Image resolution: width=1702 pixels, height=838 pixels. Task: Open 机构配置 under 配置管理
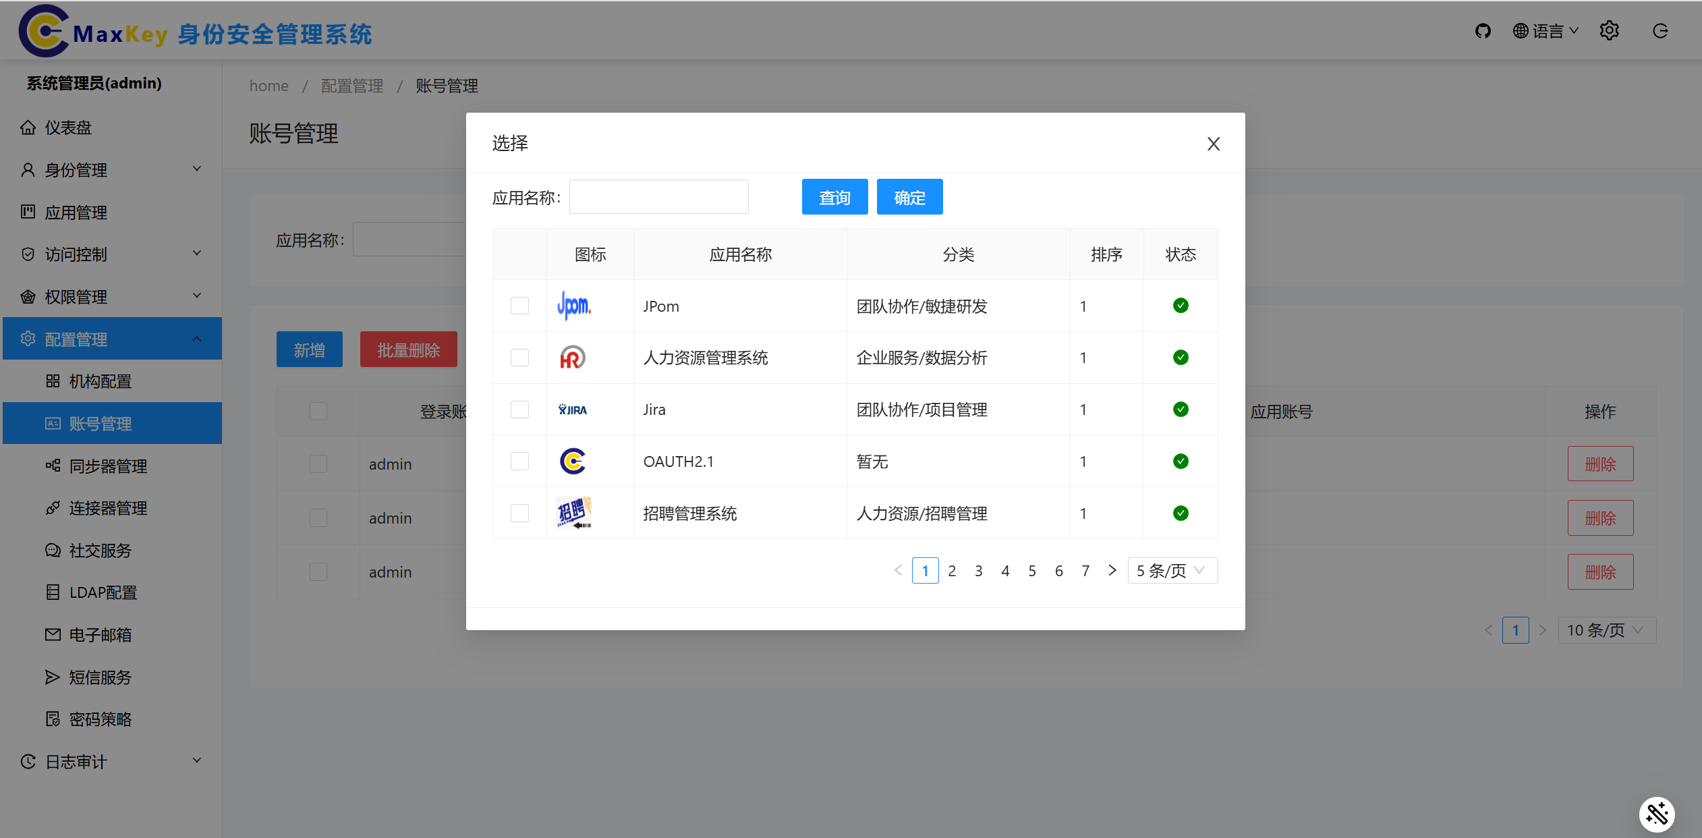coord(99,381)
